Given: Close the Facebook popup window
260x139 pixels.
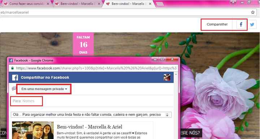Looking at the screenshot, I should 172,59.
